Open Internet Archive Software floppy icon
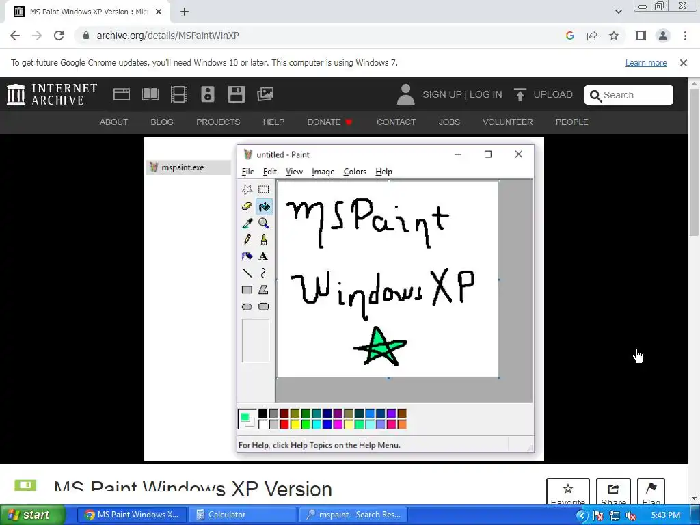Viewport: 700px width, 525px height. tap(236, 94)
